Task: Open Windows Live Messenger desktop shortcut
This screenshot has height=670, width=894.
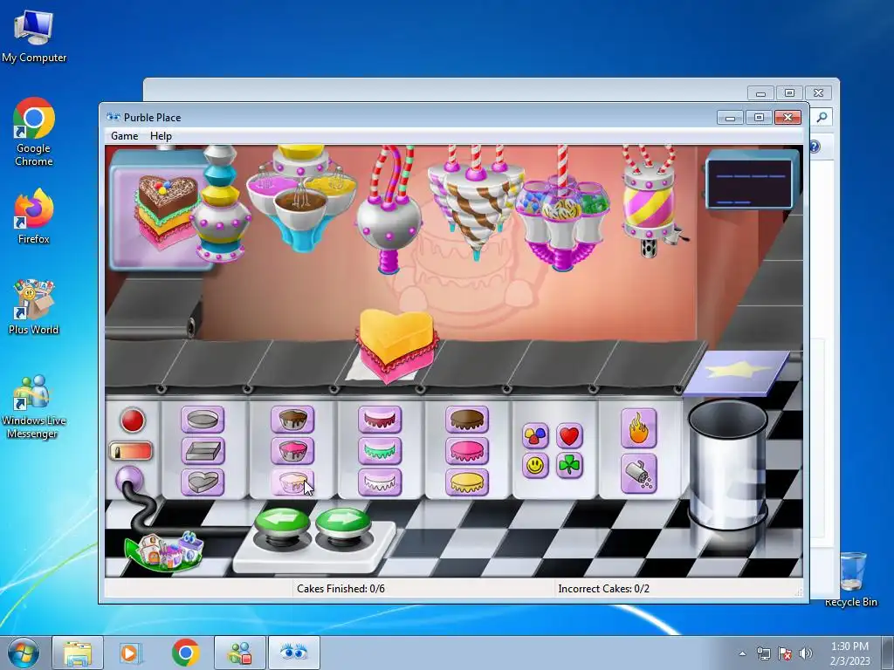Action: coord(34,407)
